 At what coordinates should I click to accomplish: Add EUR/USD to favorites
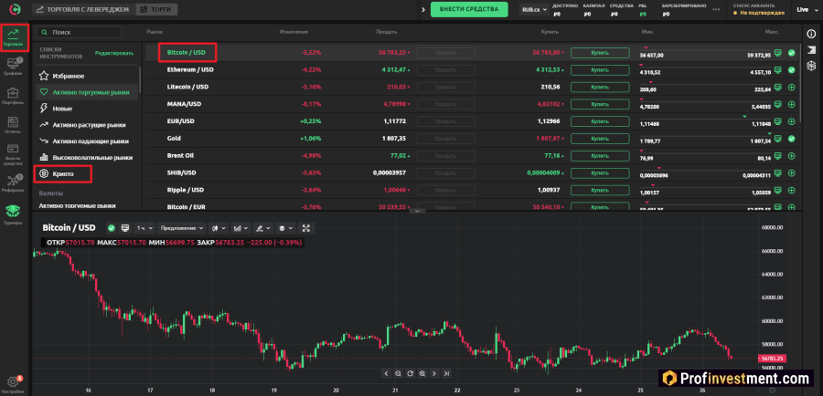791,121
